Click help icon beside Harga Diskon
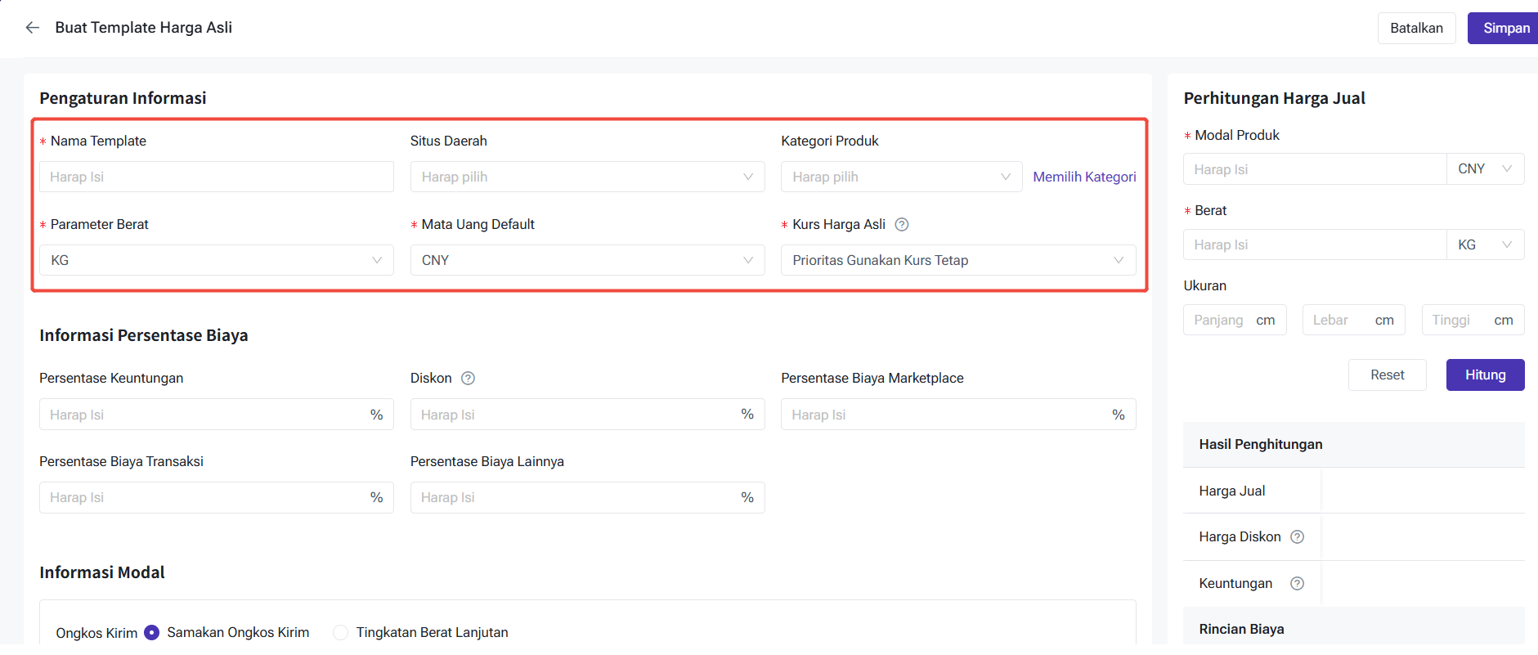The image size is (1538, 655). [x=1297, y=537]
